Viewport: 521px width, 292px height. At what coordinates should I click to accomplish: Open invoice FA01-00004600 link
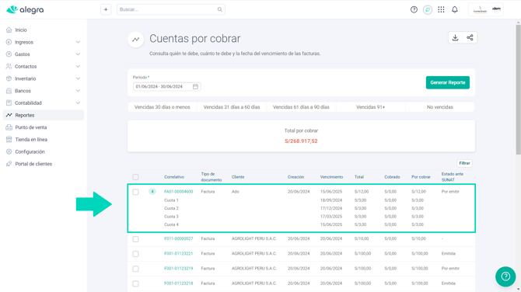click(x=178, y=192)
